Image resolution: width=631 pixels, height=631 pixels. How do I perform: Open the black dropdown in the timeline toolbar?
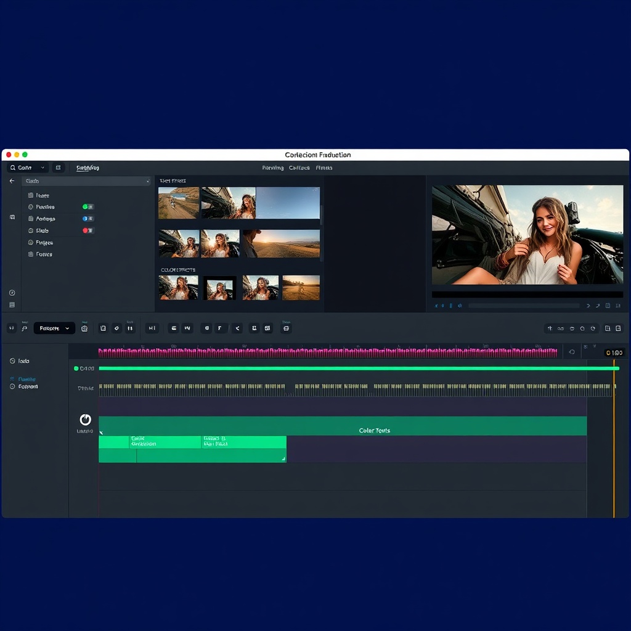[54, 328]
